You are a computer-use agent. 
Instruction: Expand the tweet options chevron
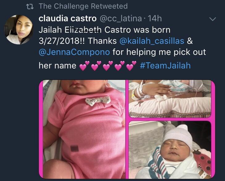pos(212,19)
